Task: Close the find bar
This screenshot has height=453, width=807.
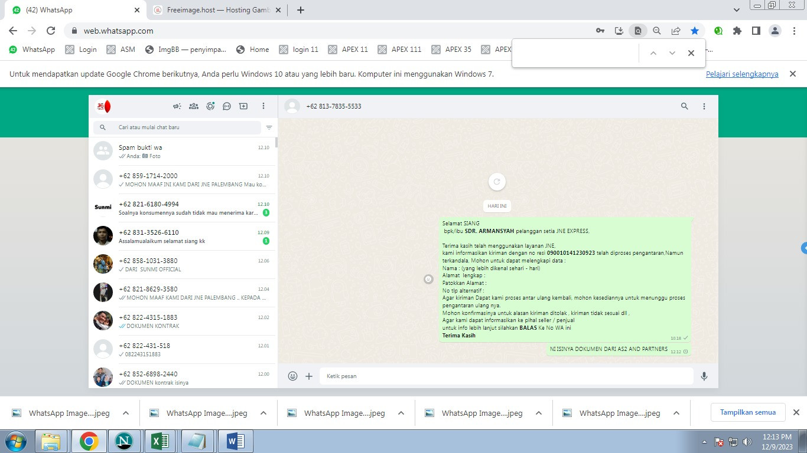Action: (691, 53)
